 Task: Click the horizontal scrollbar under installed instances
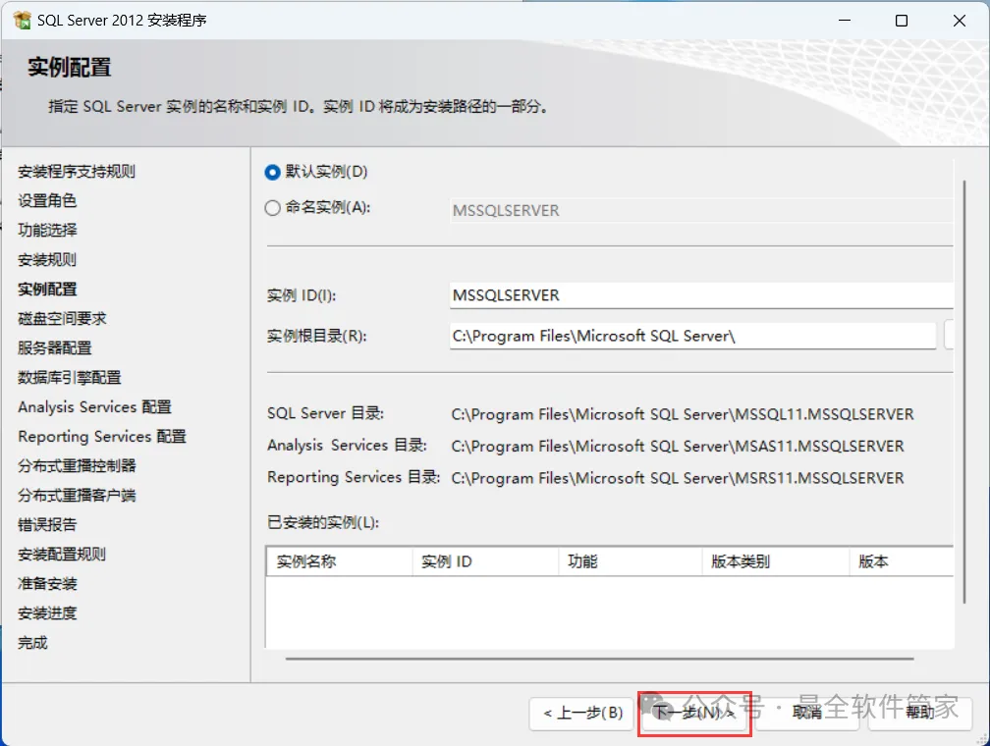coord(600,659)
